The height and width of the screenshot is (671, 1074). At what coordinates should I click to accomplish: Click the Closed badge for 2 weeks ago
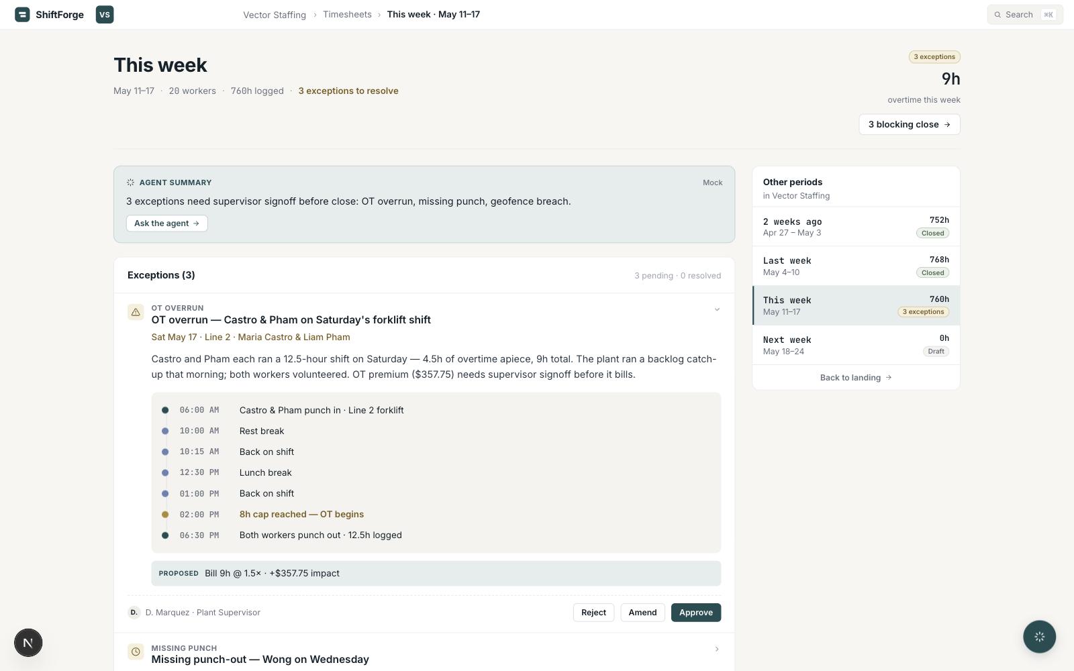pyautogui.click(x=933, y=233)
